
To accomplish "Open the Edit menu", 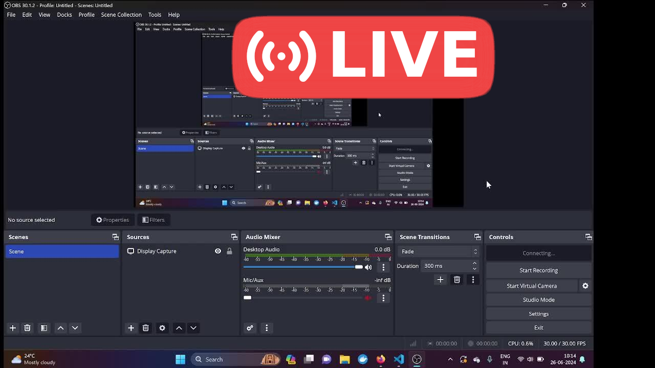I will click(x=27, y=15).
